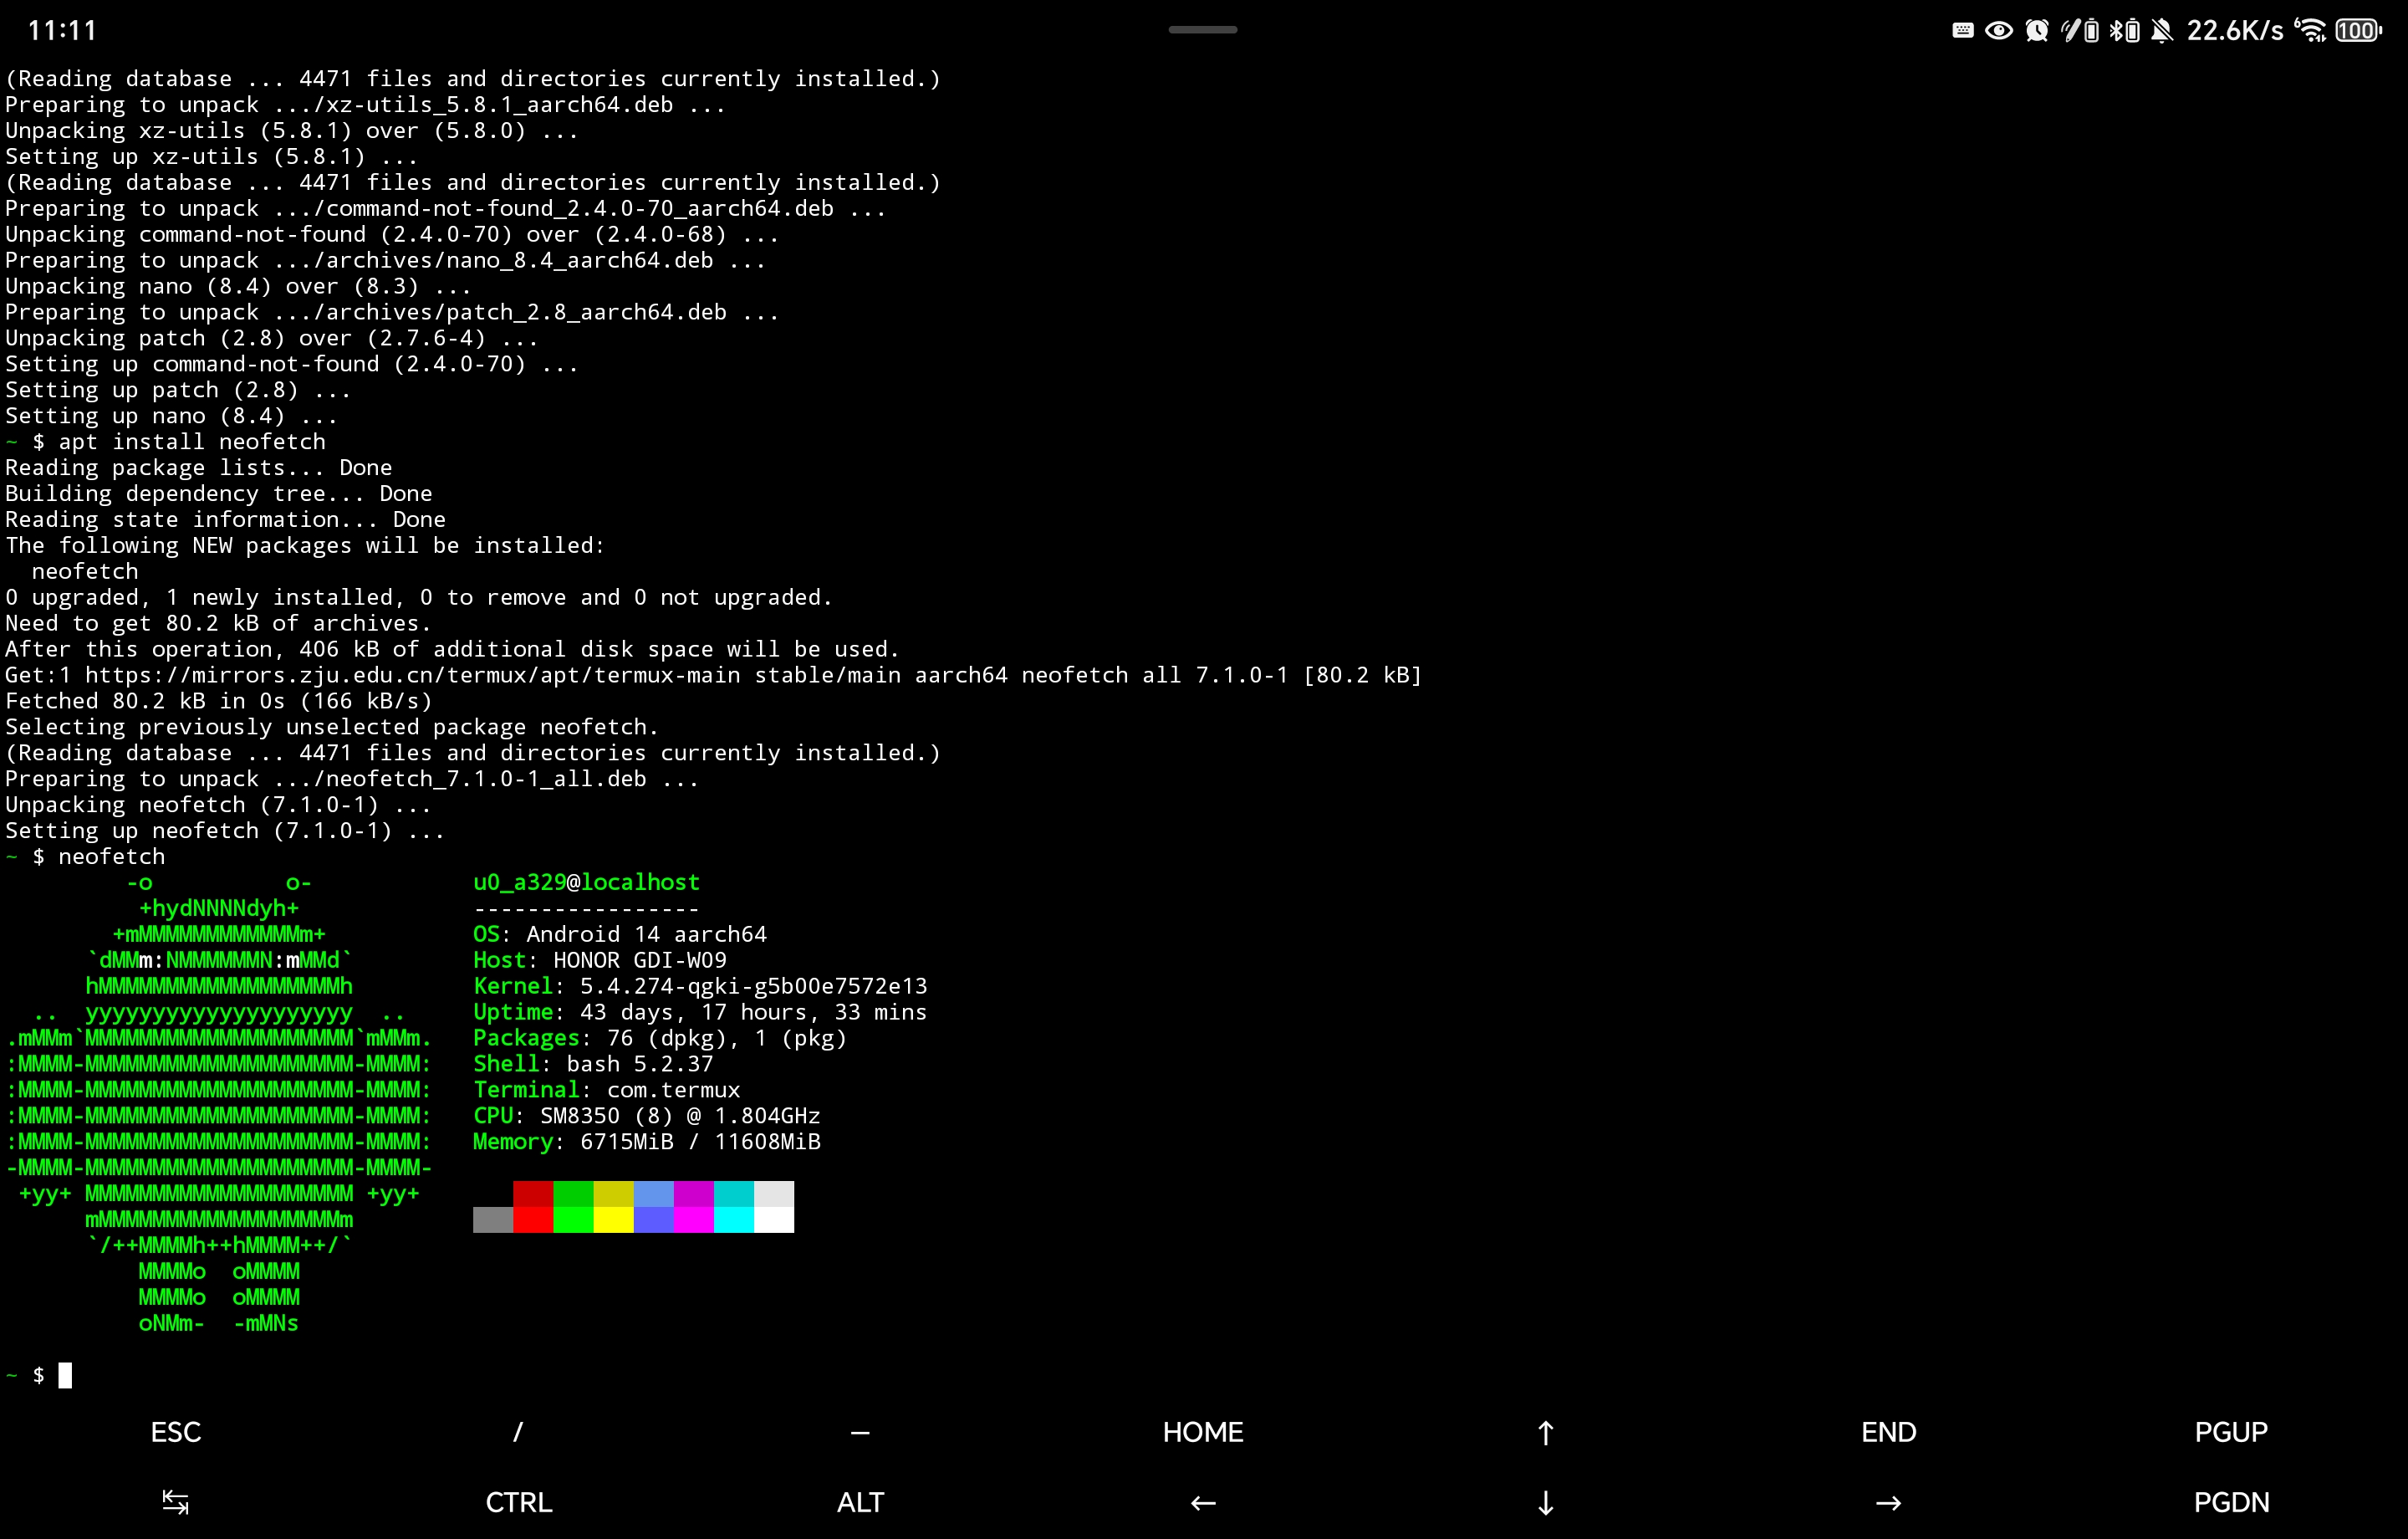Tap the down arrow key
The height and width of the screenshot is (1539, 2408).
[1545, 1503]
